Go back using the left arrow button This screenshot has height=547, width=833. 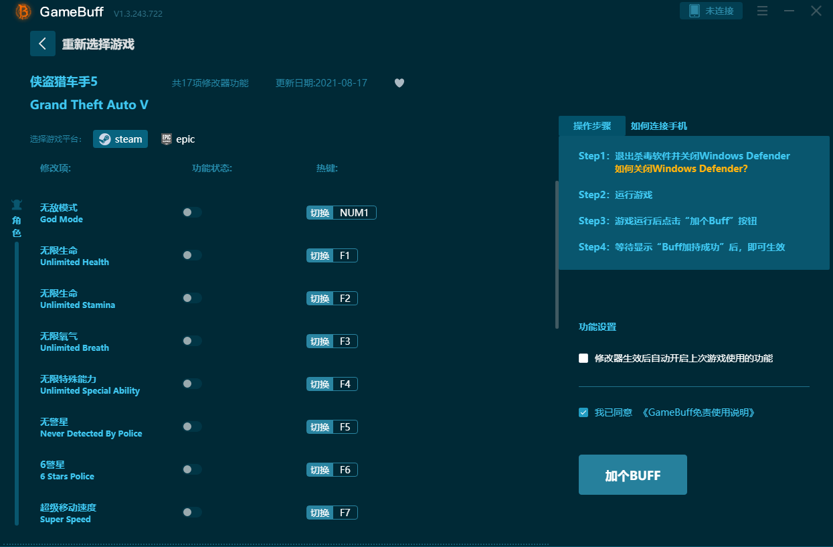(x=43, y=44)
